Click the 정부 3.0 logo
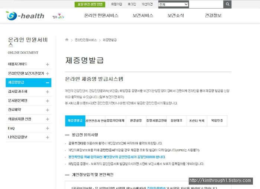Image resolution: width=260 pixels, height=189 pixels. pyautogui.click(x=58, y=16)
